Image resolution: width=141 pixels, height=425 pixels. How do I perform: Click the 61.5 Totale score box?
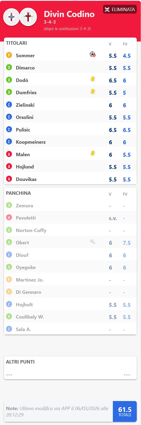pos(125,411)
